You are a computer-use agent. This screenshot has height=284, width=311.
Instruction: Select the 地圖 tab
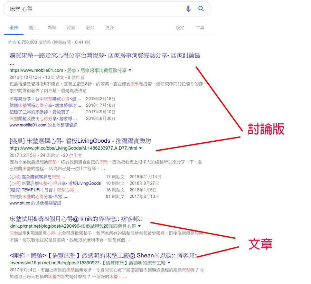coord(71,28)
